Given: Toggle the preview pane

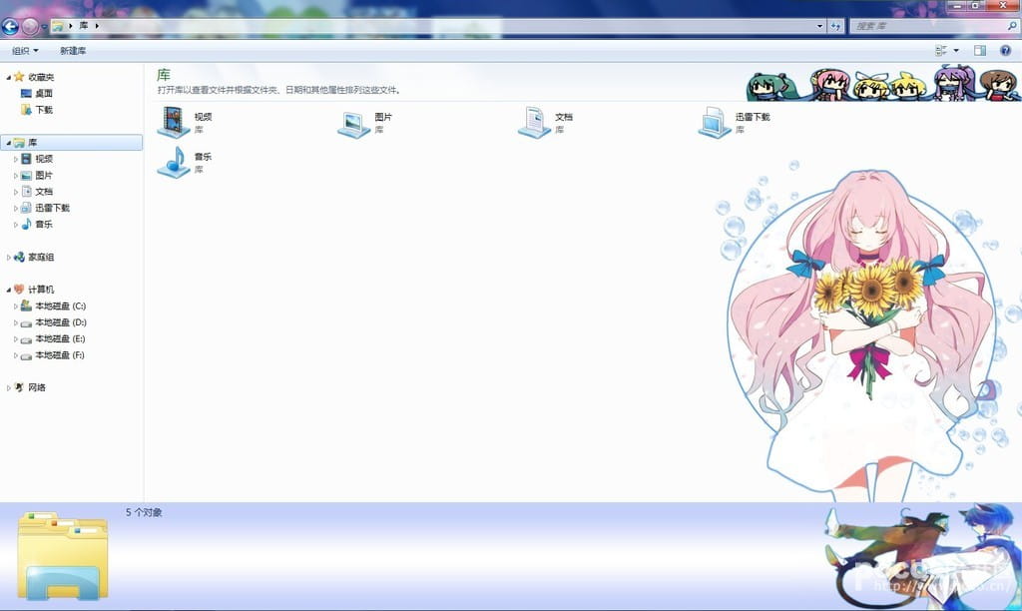Looking at the screenshot, I should (x=980, y=50).
